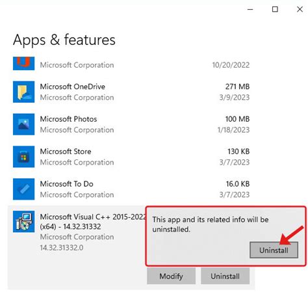Click the Visual C++ installer icon
The height and width of the screenshot is (294, 308).
pyautogui.click(x=23, y=221)
